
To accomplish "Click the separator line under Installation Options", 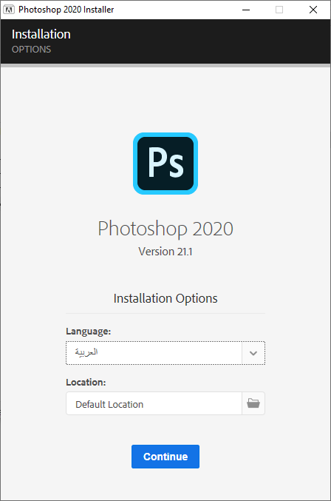I will tap(165, 314).
